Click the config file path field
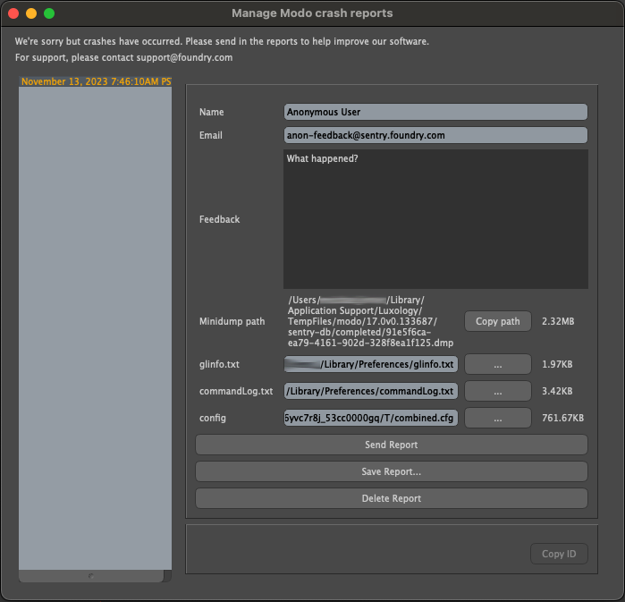625x602 pixels. click(371, 418)
